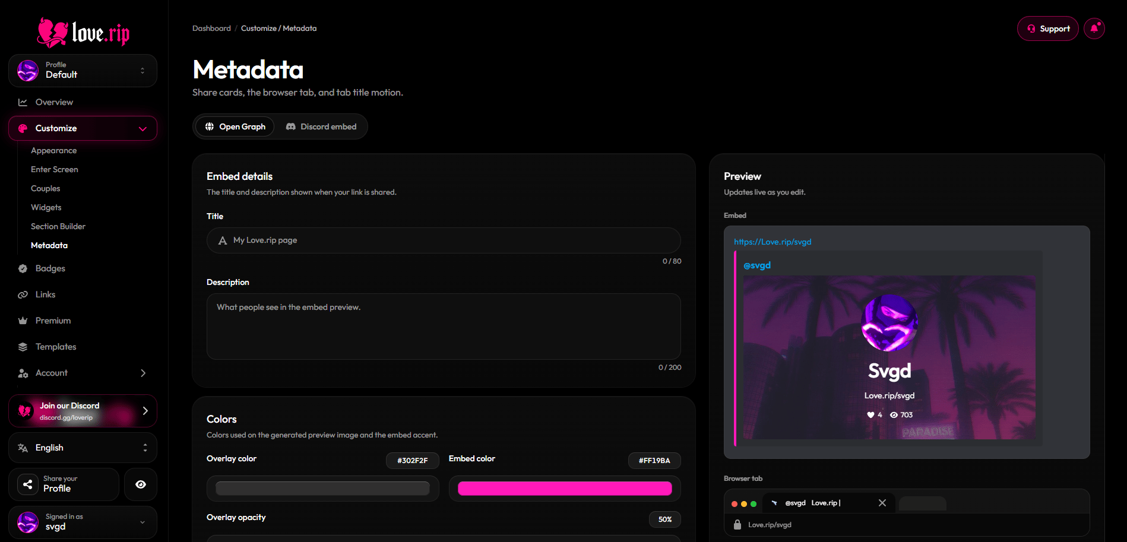This screenshot has width=1127, height=542.
Task: Click the share icon in Share your Profile
Action: 27,484
